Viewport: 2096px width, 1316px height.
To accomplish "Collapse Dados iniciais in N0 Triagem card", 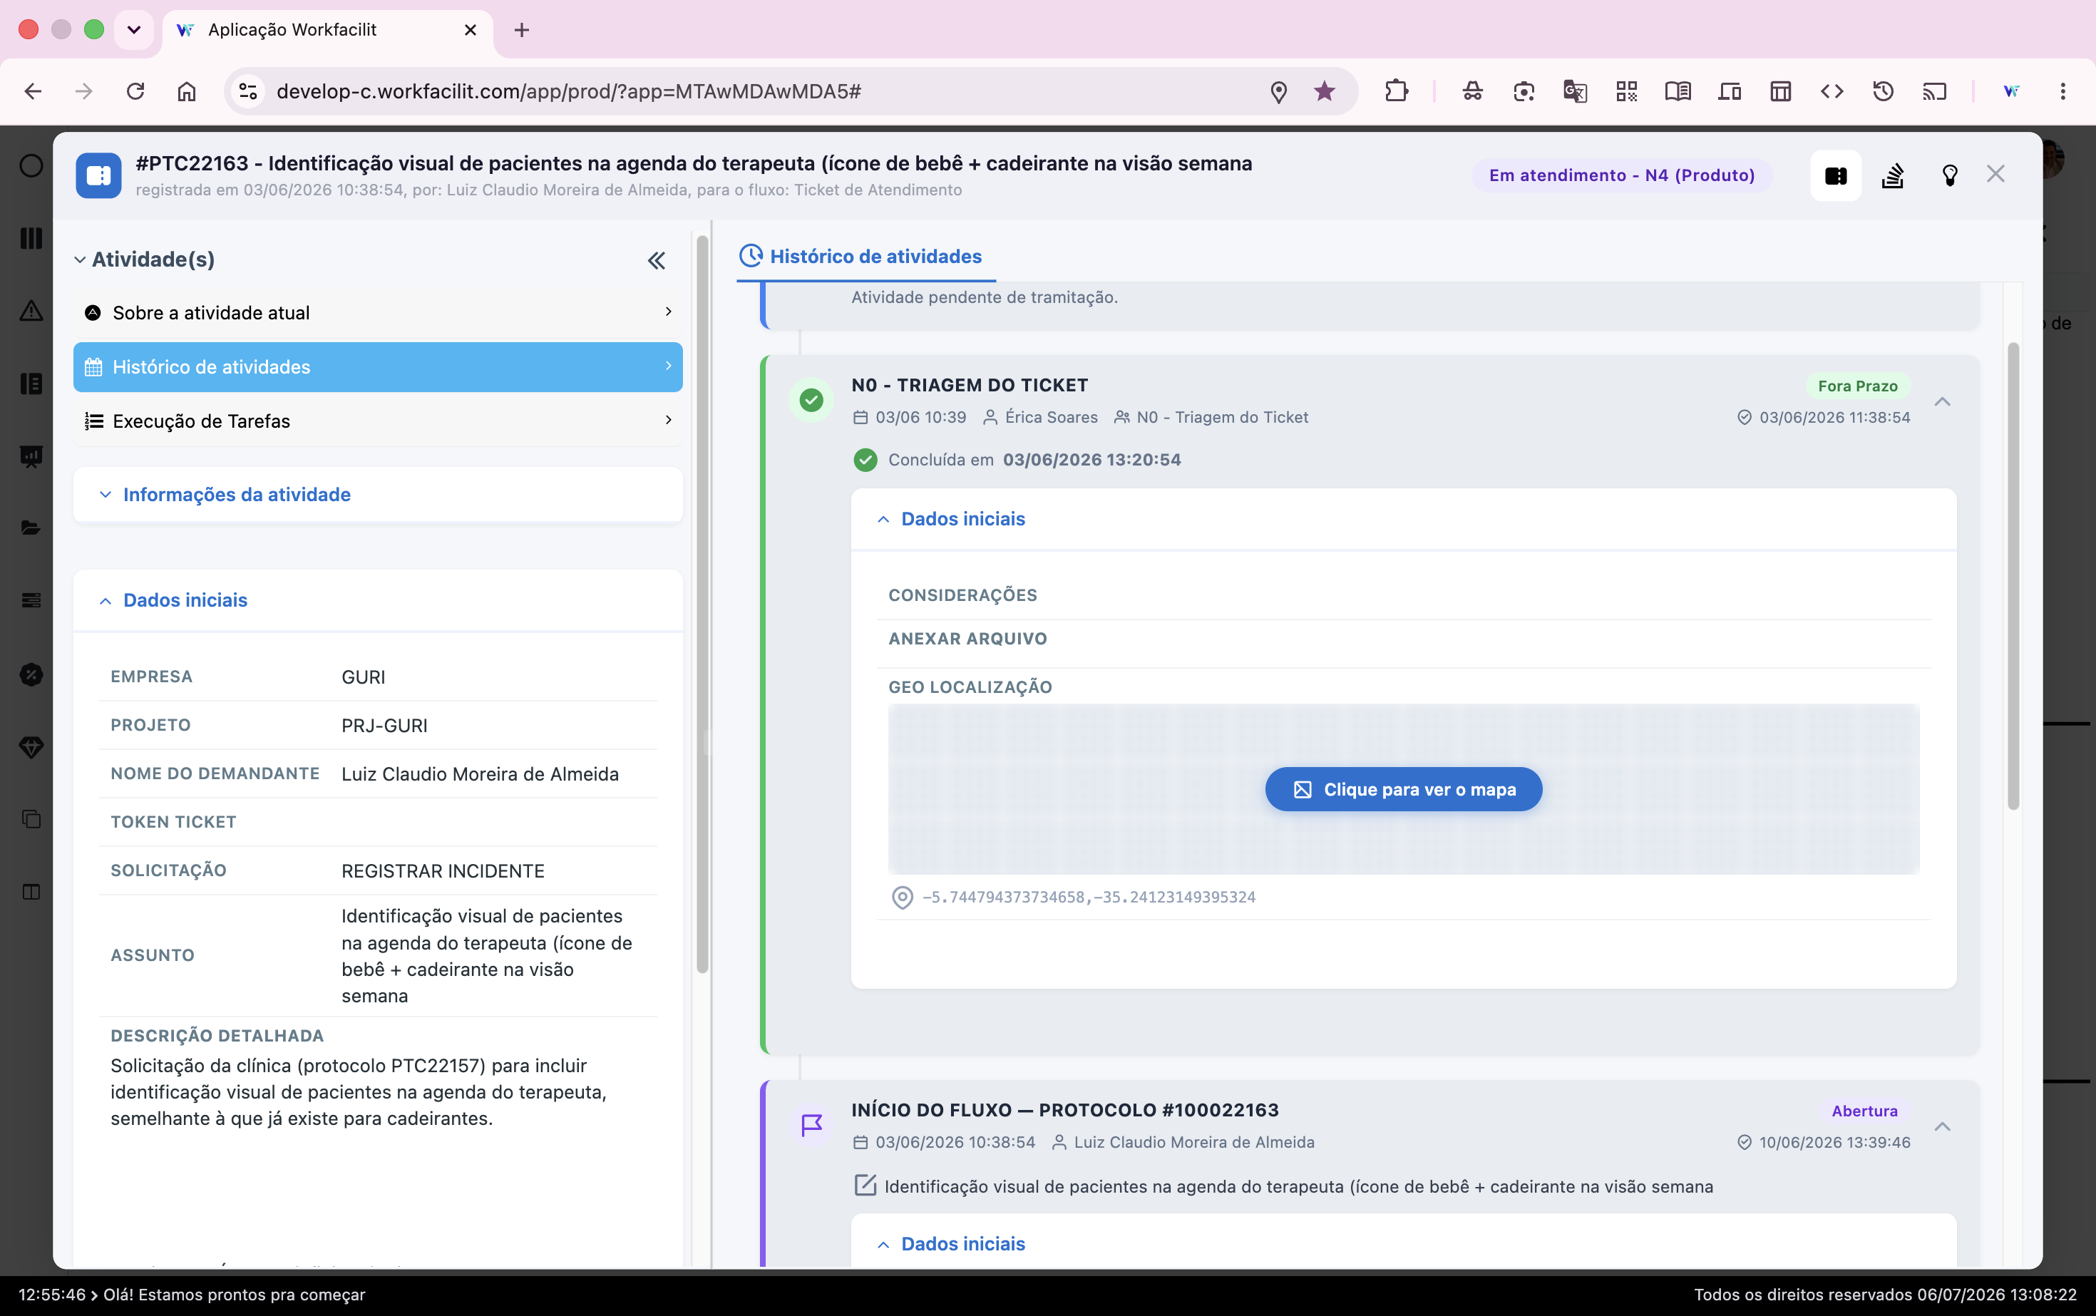I will point(883,520).
